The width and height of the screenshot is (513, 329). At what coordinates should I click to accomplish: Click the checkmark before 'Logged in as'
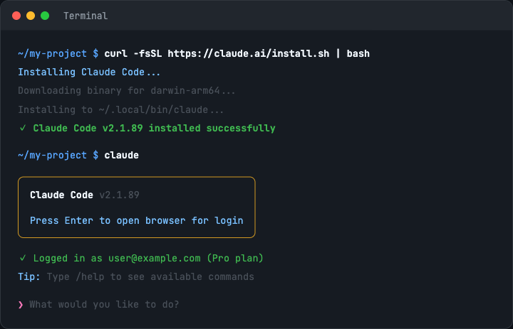[x=23, y=258]
